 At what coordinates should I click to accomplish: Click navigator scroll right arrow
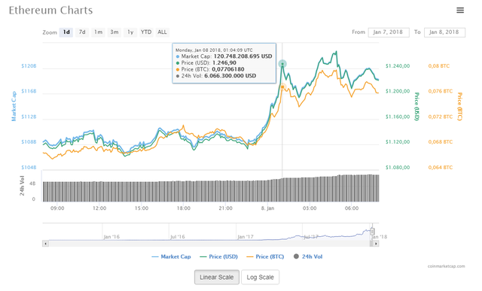pyautogui.click(x=376, y=244)
